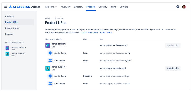
Task: Click Free plan for acme-partners Confluence
Action: coord(85,60)
